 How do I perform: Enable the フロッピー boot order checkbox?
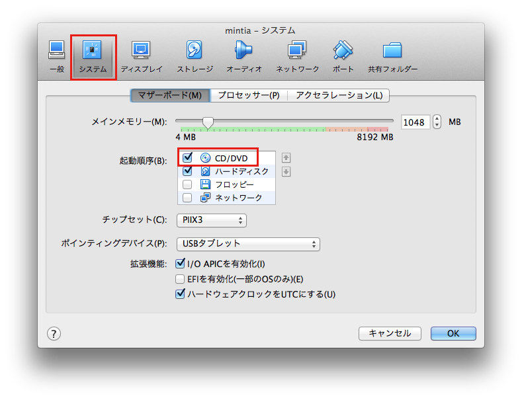(x=187, y=184)
